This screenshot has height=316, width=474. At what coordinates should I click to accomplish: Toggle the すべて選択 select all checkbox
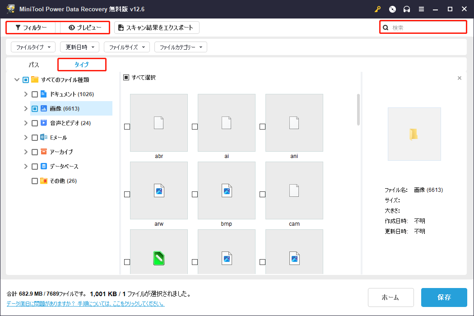pos(126,77)
